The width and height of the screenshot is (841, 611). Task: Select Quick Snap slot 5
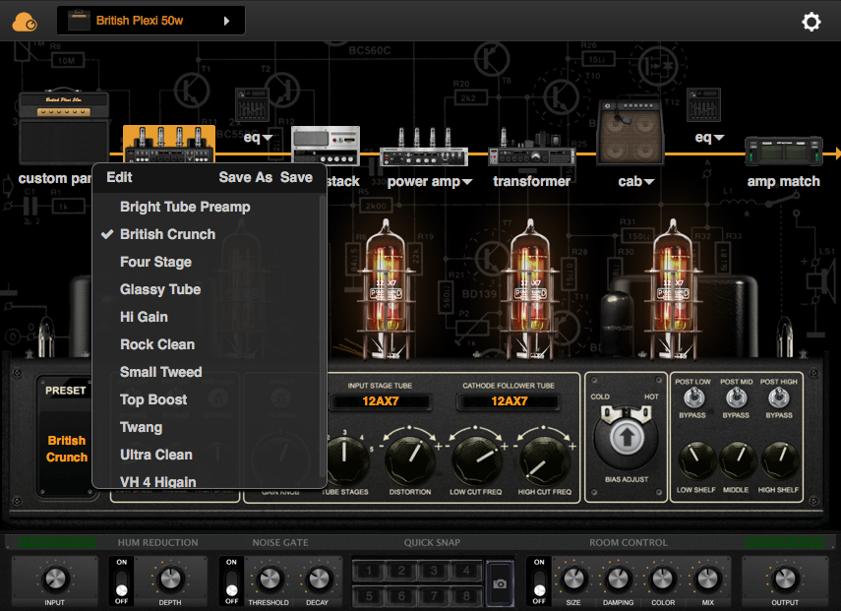click(x=369, y=596)
